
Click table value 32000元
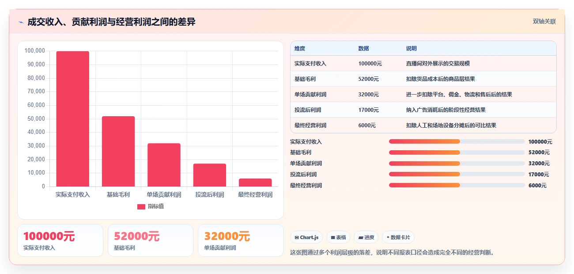369,95
